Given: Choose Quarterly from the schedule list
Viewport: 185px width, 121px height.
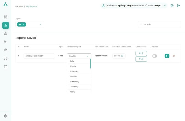Looking at the screenshot, I should coord(74,87).
